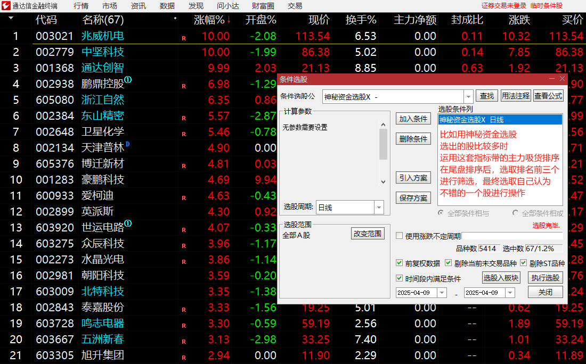The image size is (586, 364).
Task: Minimize the 条件选股 dialog
Action: (x=551, y=79)
